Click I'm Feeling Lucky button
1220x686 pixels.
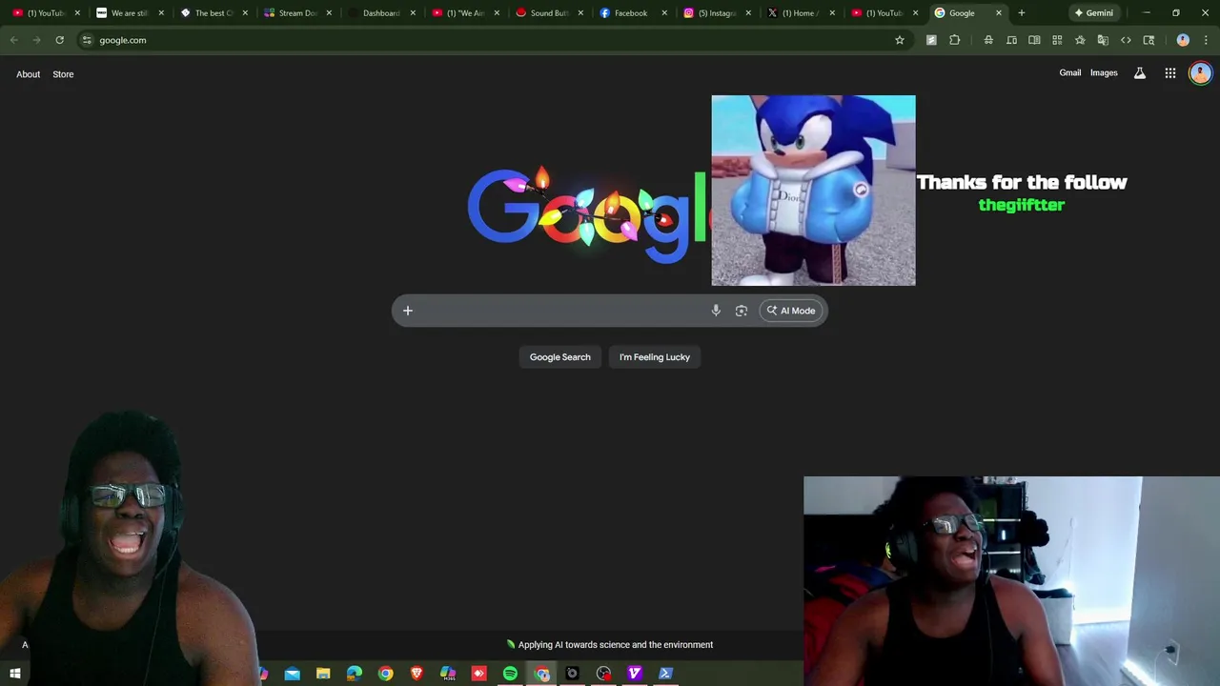pyautogui.click(x=655, y=357)
